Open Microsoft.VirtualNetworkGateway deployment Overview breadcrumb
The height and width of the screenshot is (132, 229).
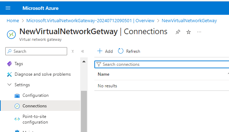tap(90, 20)
